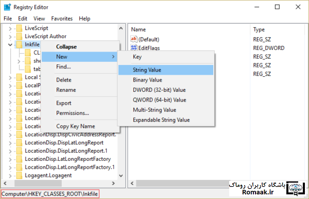Click the she subkey folder icon under lnkfile
Viewport: 309px width, 199px height.
(28, 61)
